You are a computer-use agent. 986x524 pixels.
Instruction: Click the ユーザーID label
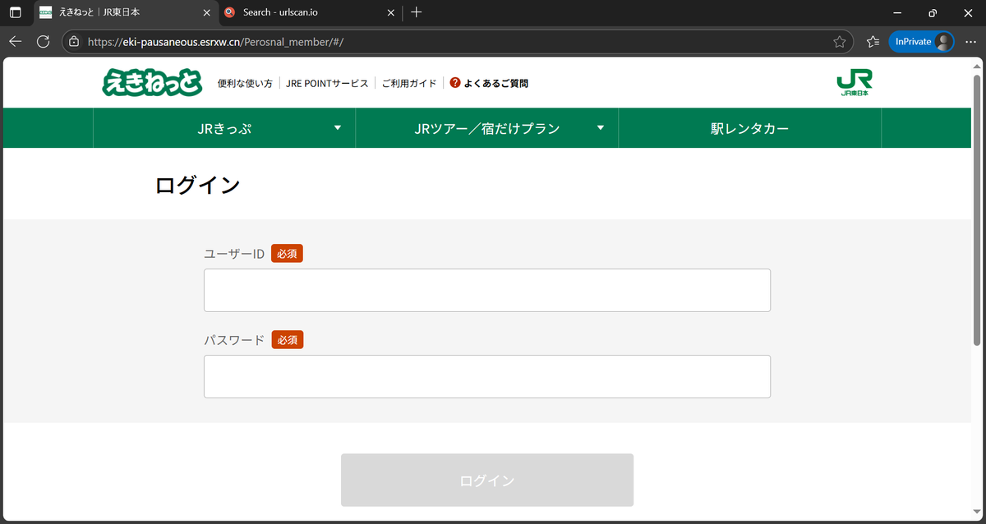click(234, 254)
